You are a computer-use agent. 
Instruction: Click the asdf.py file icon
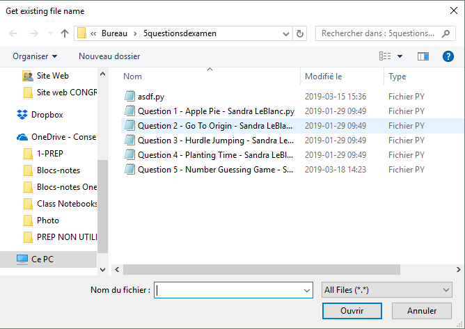(129, 96)
